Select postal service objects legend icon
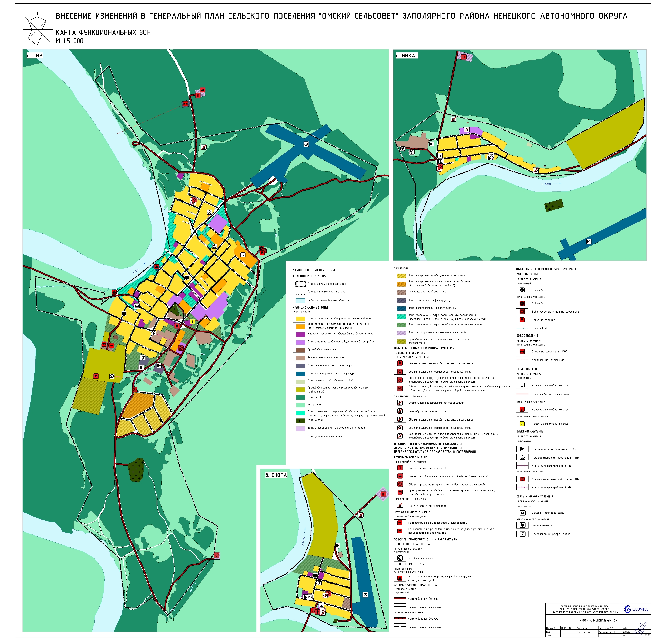 point(522,513)
